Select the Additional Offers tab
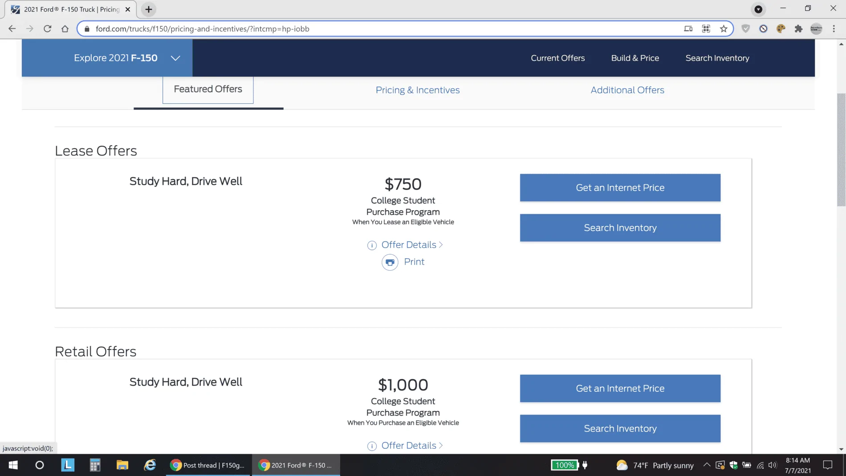846x476 pixels. 627,90
